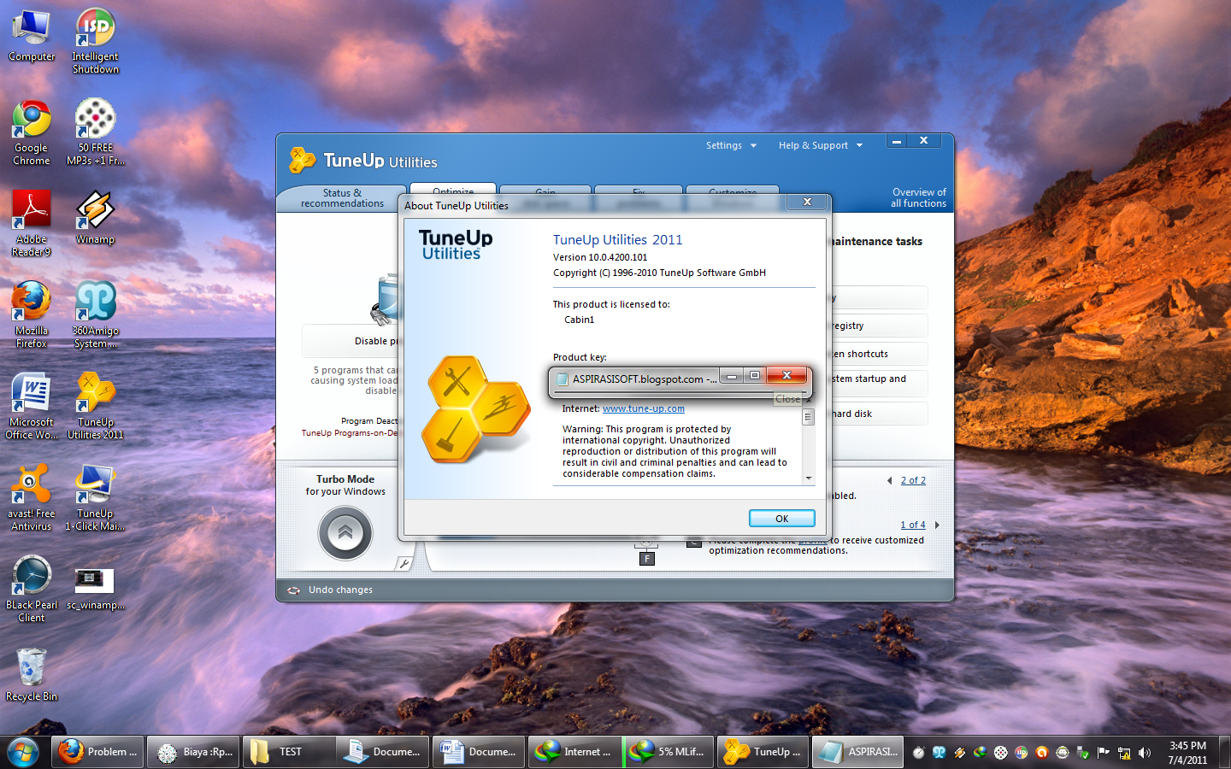Click Show desktop strip at taskbar end
This screenshot has height=769, width=1231.
pyautogui.click(x=1224, y=752)
